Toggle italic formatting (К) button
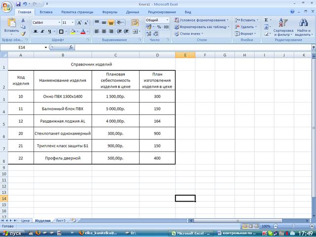The height and width of the screenshot is (237, 316). [43, 32]
